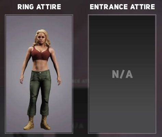Screen dimensions: 162x137
Task: Click the white button on the pants waistband
Action: [x=40, y=72]
